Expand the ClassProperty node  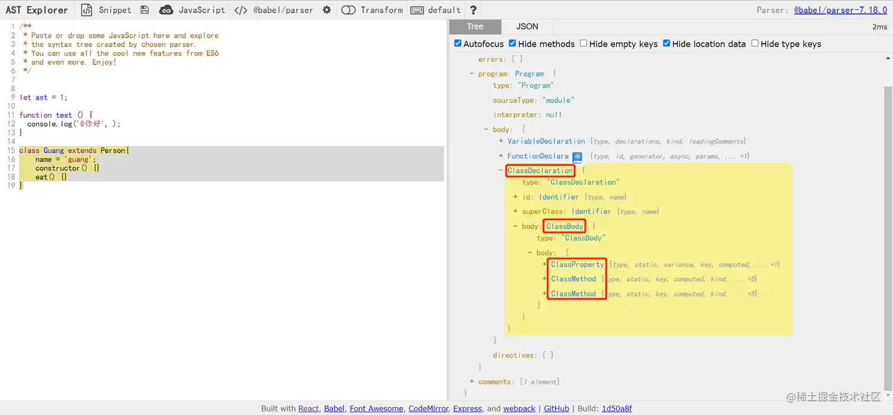point(545,264)
